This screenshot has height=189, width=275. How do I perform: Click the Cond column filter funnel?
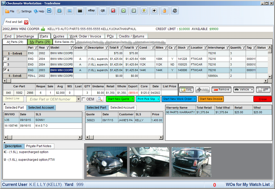click(x=153, y=48)
